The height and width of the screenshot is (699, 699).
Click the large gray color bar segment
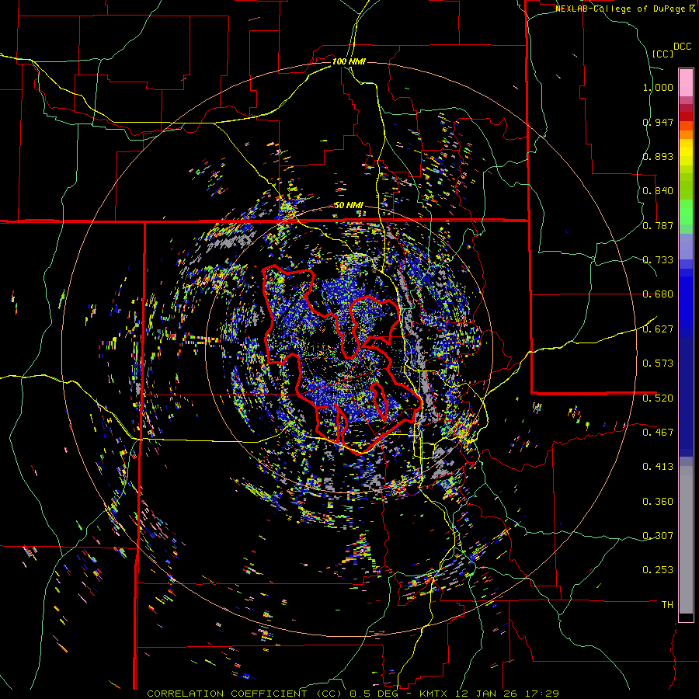point(686,540)
